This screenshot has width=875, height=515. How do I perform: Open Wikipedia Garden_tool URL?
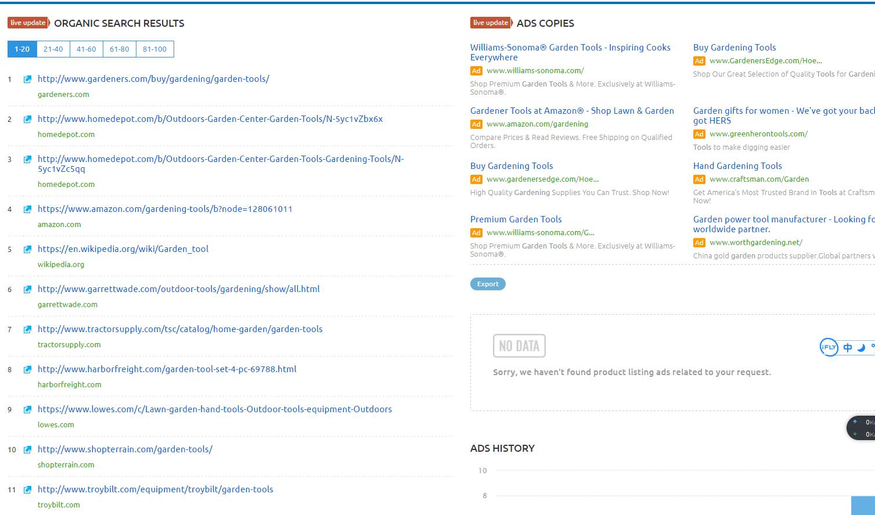point(123,249)
